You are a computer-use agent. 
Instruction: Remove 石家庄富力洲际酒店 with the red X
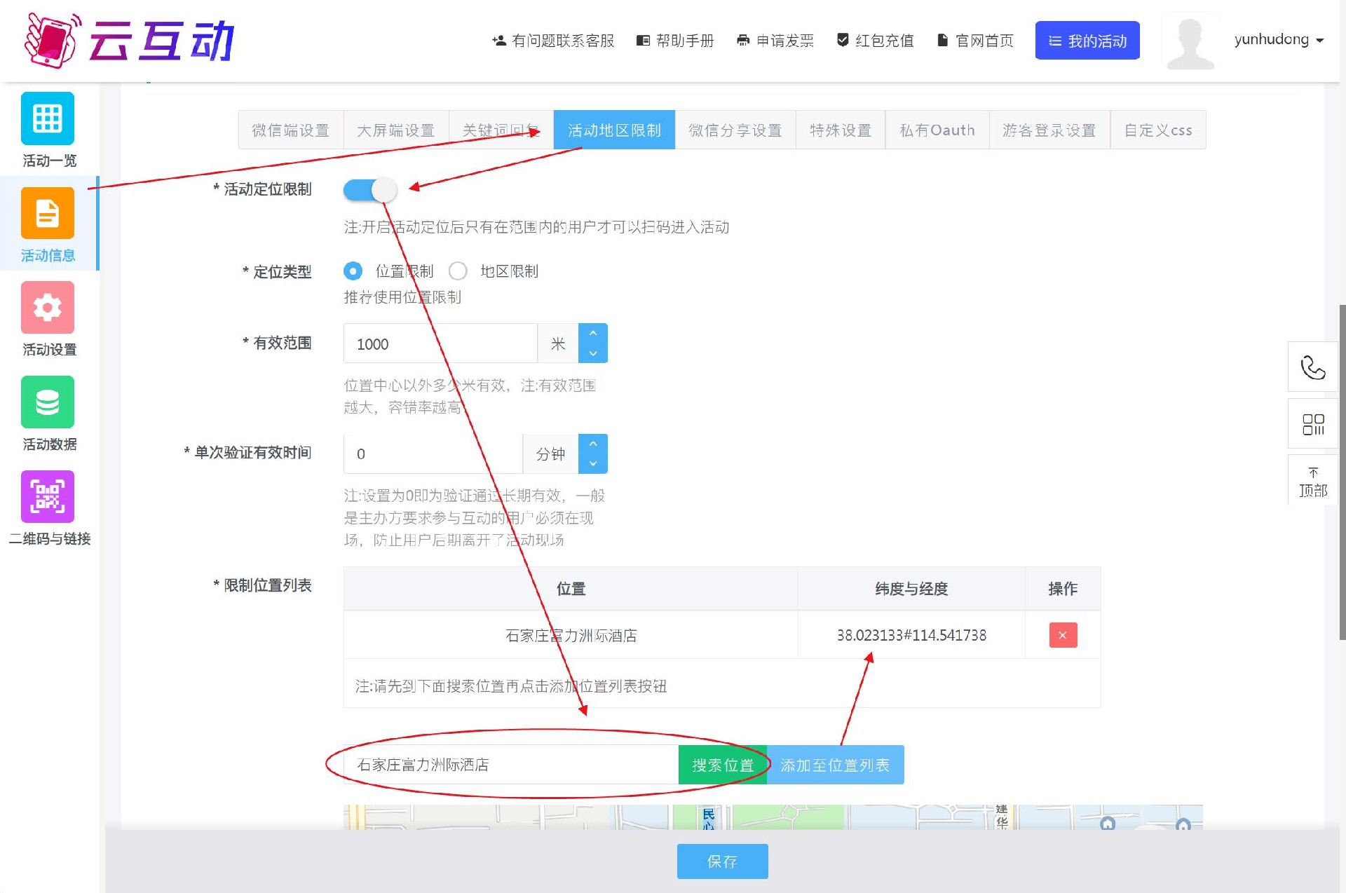[x=1063, y=635]
